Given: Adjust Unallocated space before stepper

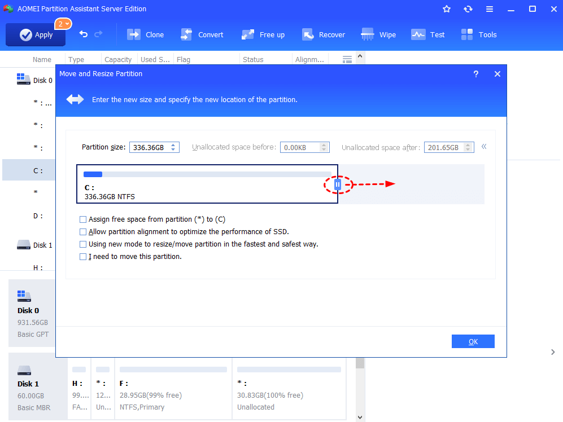Looking at the screenshot, I should 324,147.
